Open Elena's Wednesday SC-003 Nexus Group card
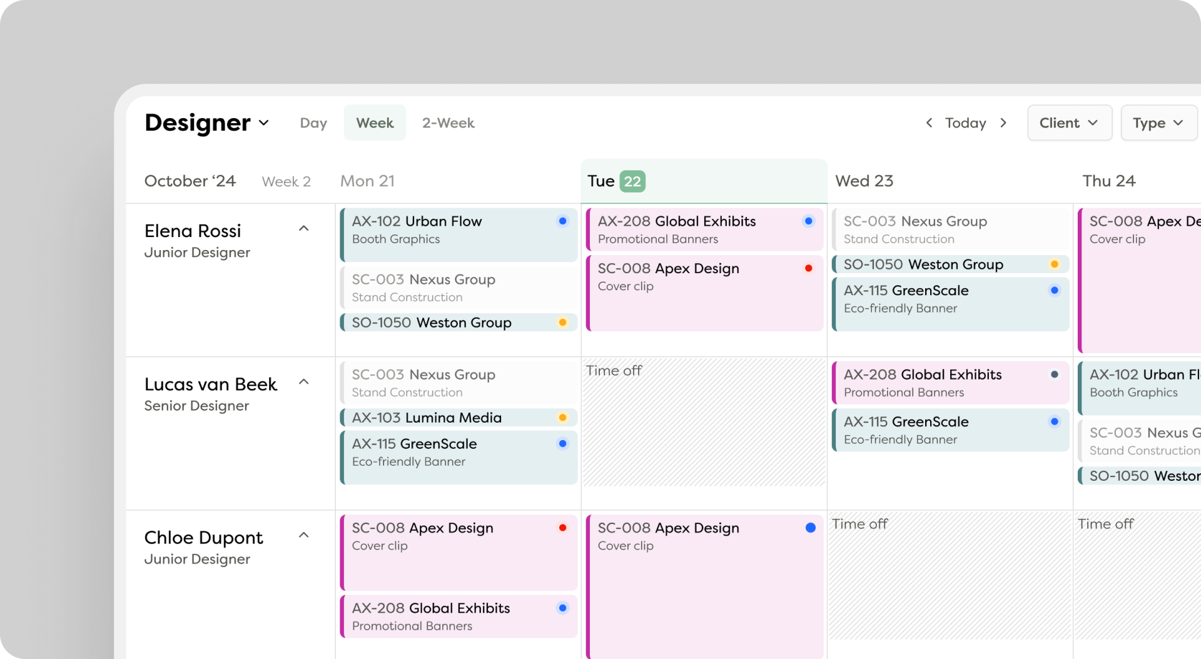Screen dimensions: 1201x659 coord(950,229)
